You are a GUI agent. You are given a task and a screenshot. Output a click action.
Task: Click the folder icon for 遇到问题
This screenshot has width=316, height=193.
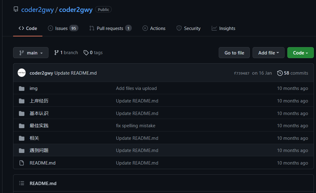(22, 150)
